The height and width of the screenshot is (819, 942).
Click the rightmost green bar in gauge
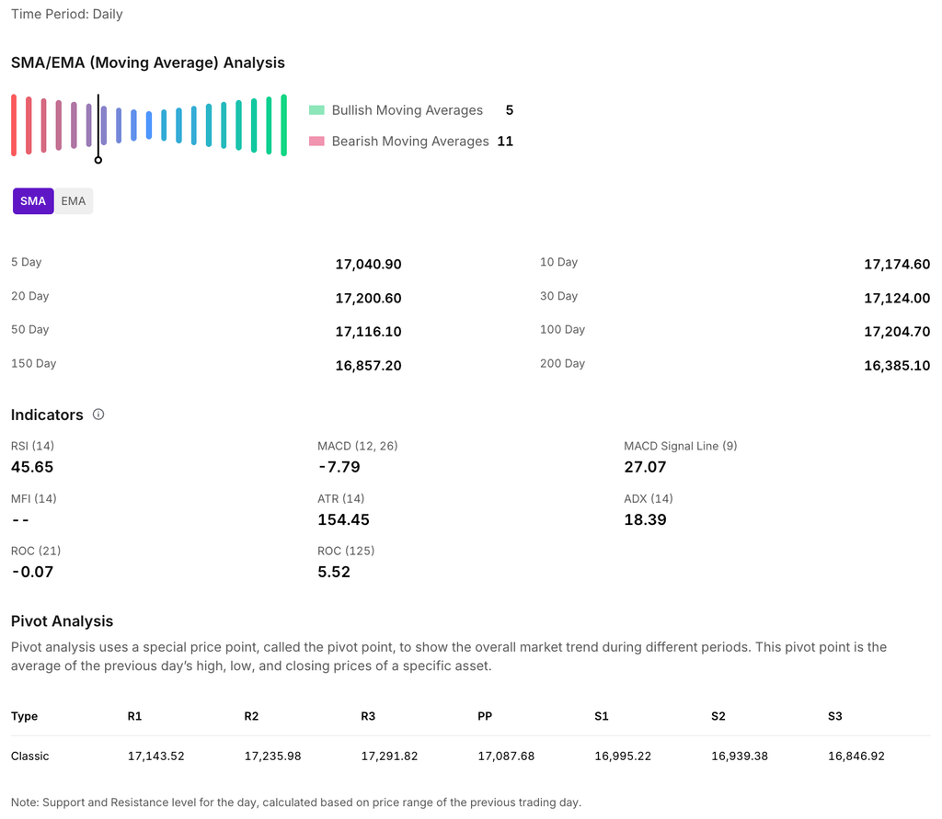(x=283, y=125)
